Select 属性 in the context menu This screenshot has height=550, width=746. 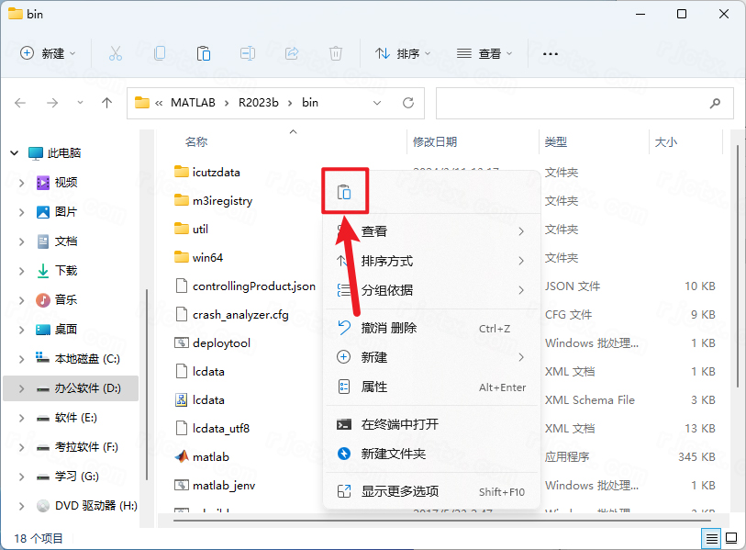374,387
